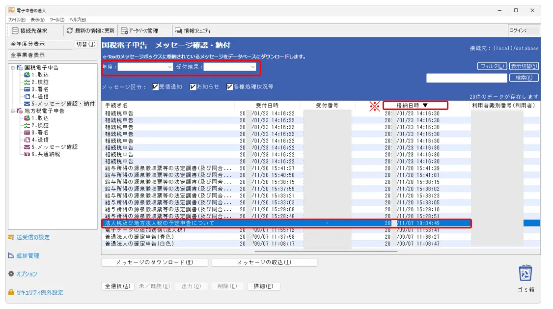Screen dimensions: 553x309
Task: Uncheck the 受信通知 checkbox
Action: (156, 87)
